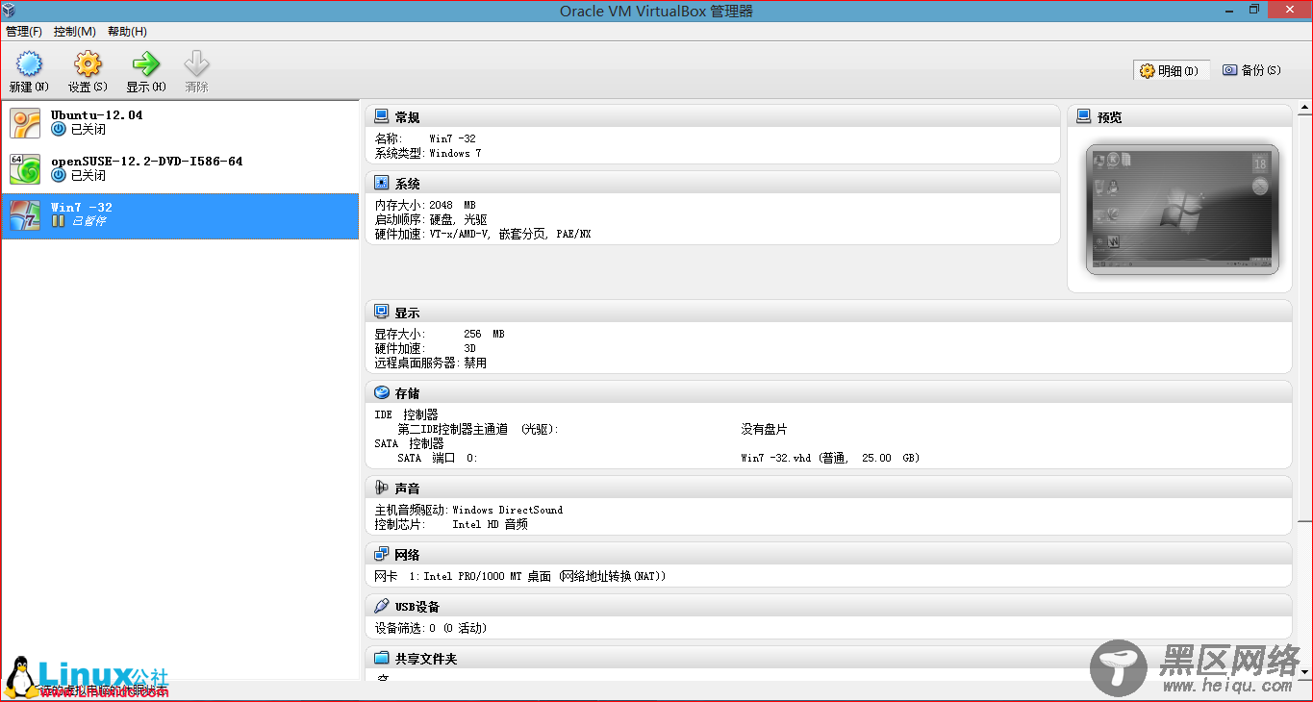Open 设置 (Settings) gear icon
This screenshot has height=702, width=1313.
pos(88,64)
